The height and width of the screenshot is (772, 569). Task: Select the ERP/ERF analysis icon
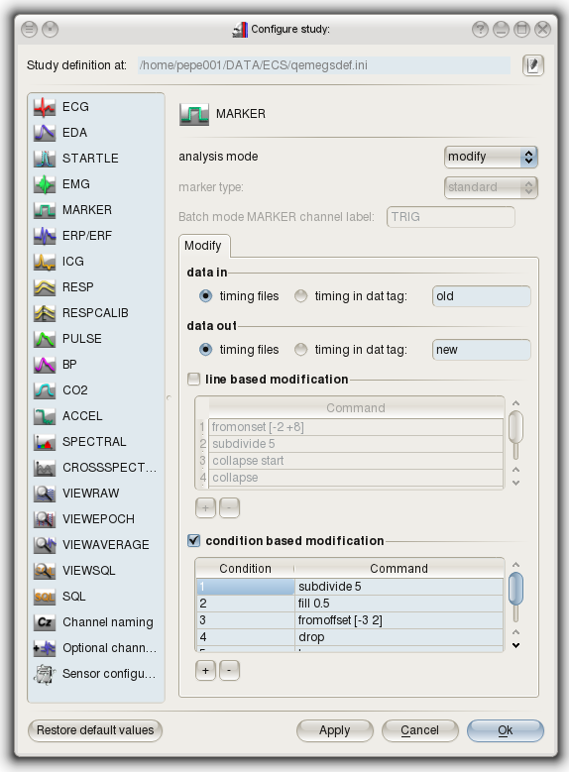pos(45,235)
